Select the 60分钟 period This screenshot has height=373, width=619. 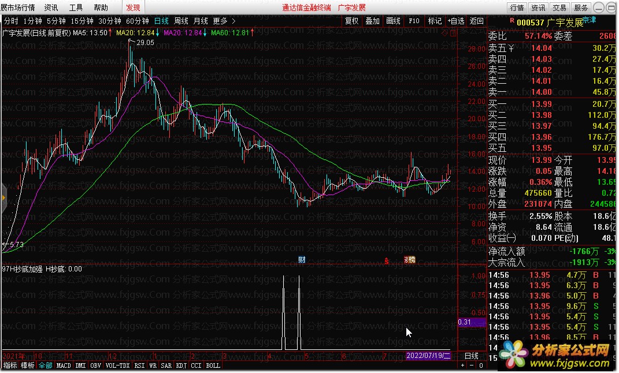coord(138,21)
